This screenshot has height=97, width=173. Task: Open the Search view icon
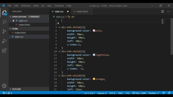point(4,22)
